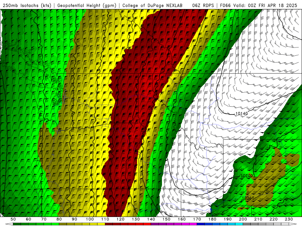Screen dimensions: 302x226
Task: Select the "College of DuPage NEXLAB" header text
Action: [152, 5]
